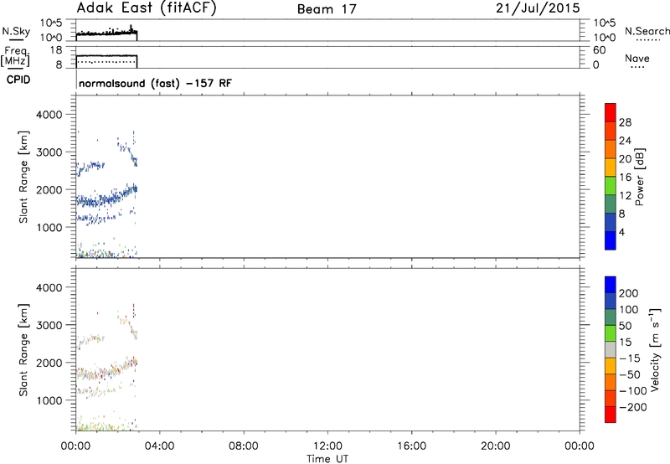Click velocity scale value '200'
670x464 pixels.
coord(629,293)
